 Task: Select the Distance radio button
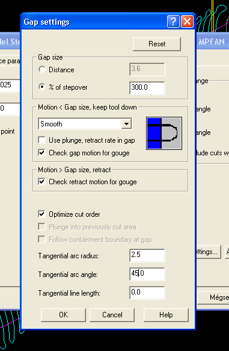pyautogui.click(x=42, y=69)
